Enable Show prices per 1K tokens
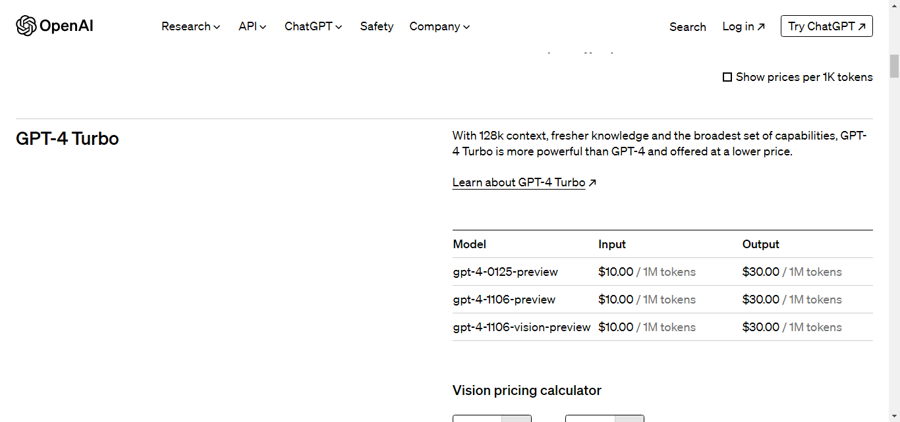900x422 pixels. (727, 77)
